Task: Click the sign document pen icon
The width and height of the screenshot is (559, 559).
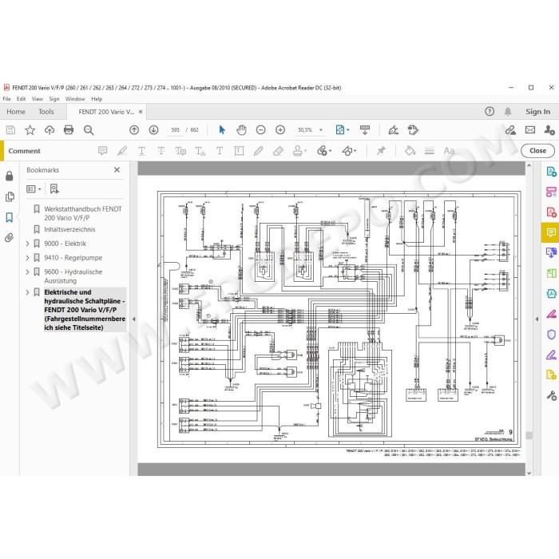Action: (x=394, y=130)
